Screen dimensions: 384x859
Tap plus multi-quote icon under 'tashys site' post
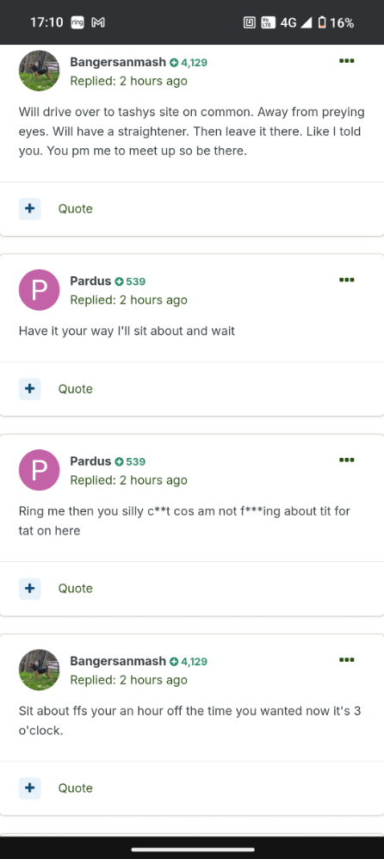pyautogui.click(x=29, y=208)
